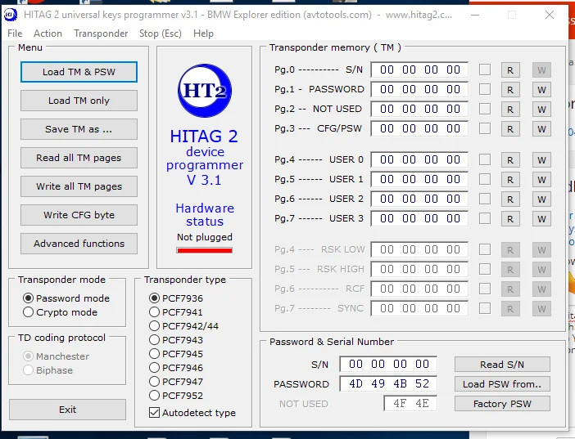Click W button for Pg.7 USER 3

pyautogui.click(x=541, y=219)
